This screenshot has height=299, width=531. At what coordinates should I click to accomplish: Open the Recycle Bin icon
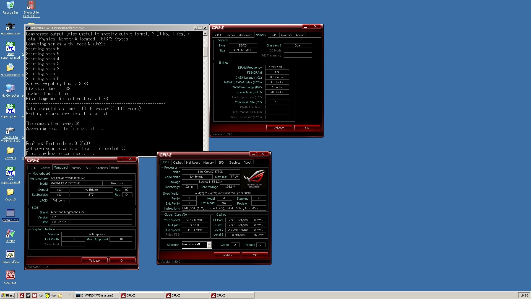coord(10,6)
